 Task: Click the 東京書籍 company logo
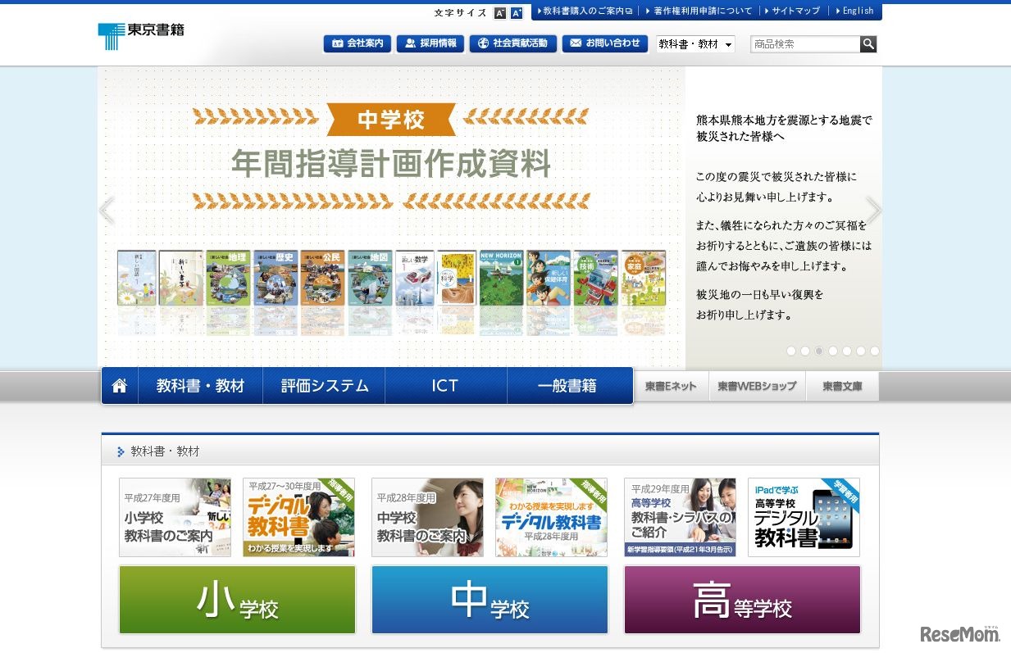[140, 31]
